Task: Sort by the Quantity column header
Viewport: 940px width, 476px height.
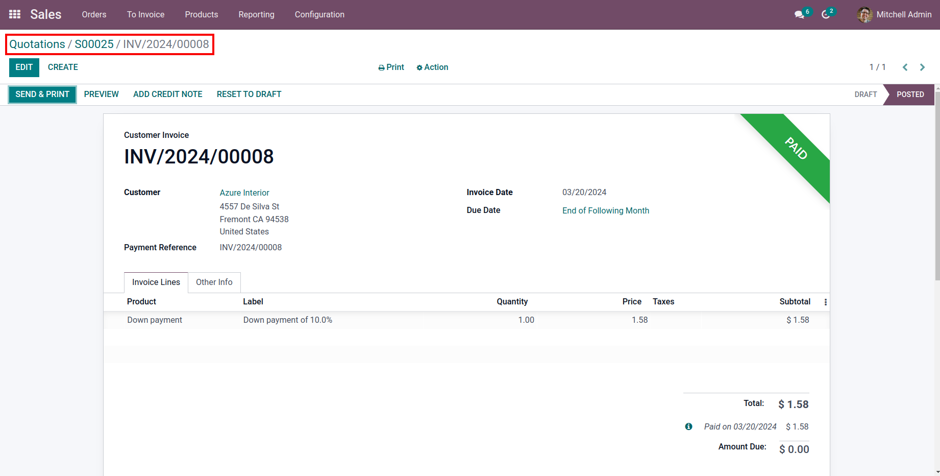Action: pyautogui.click(x=512, y=302)
